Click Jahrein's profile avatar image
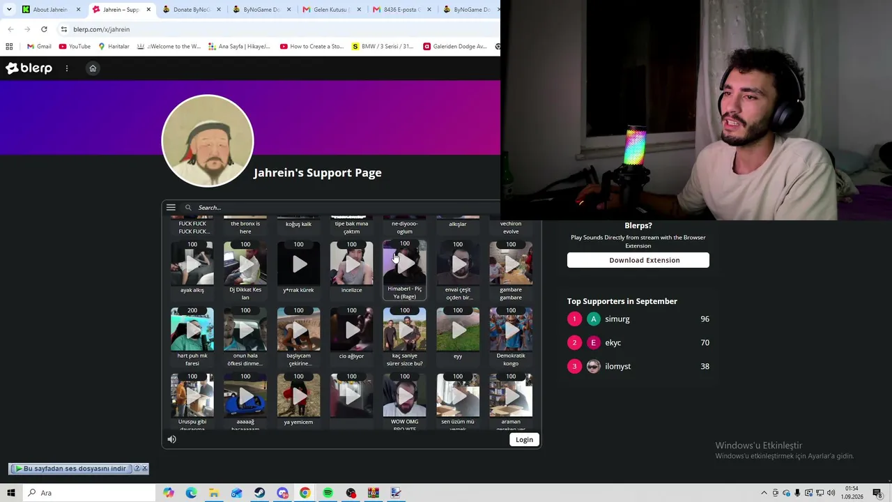This screenshot has width=892, height=502. [208, 141]
